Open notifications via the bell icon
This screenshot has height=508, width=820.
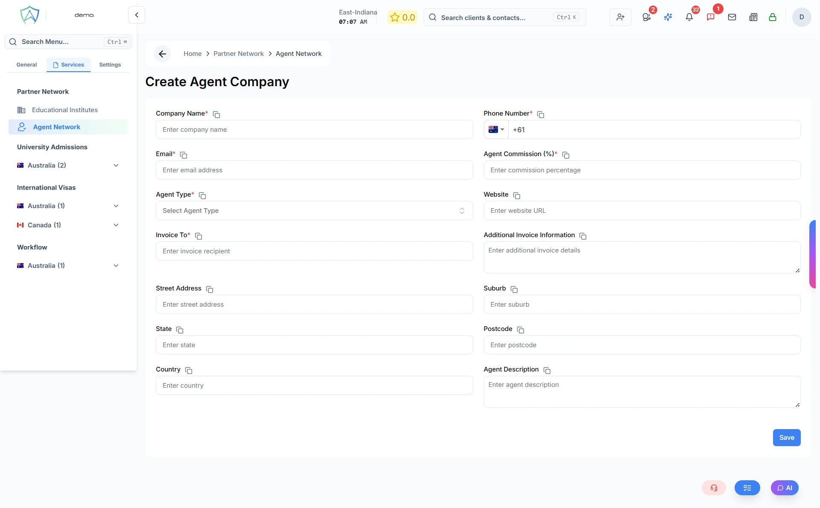coord(689,17)
